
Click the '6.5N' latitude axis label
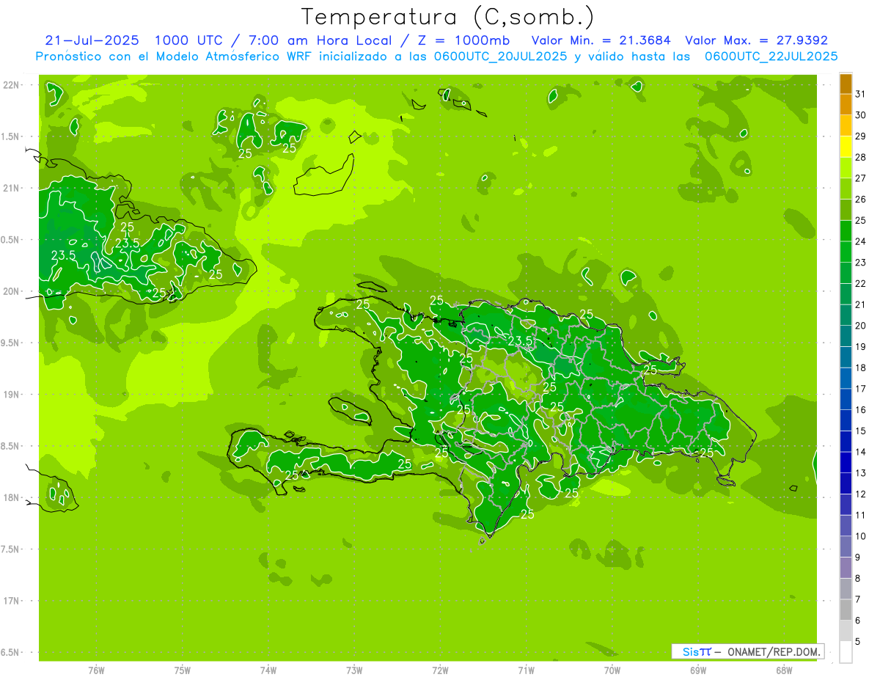coord(10,652)
